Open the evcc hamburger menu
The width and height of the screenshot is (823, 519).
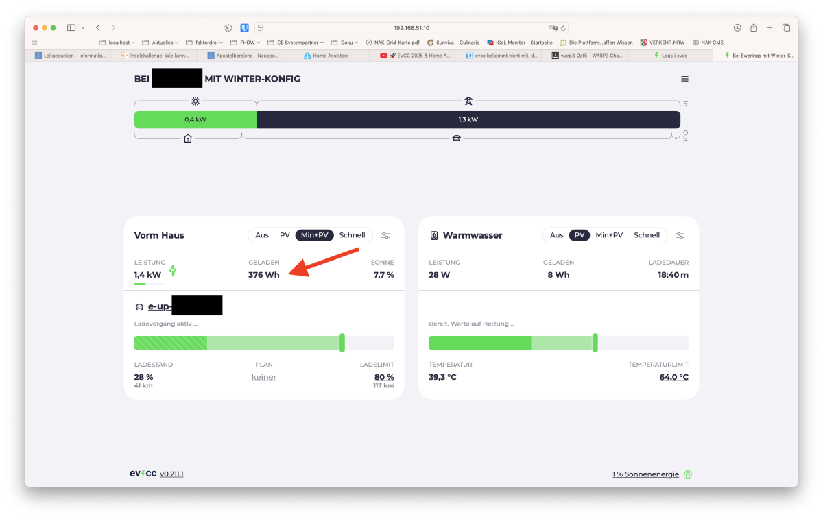click(x=684, y=79)
